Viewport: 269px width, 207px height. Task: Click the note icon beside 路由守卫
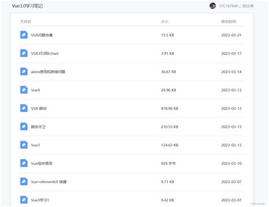(x=24, y=126)
